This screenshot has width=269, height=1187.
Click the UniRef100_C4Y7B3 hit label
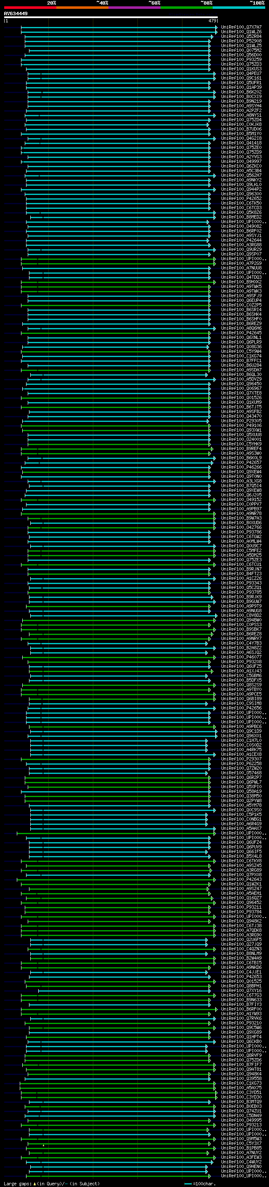[241, 643]
